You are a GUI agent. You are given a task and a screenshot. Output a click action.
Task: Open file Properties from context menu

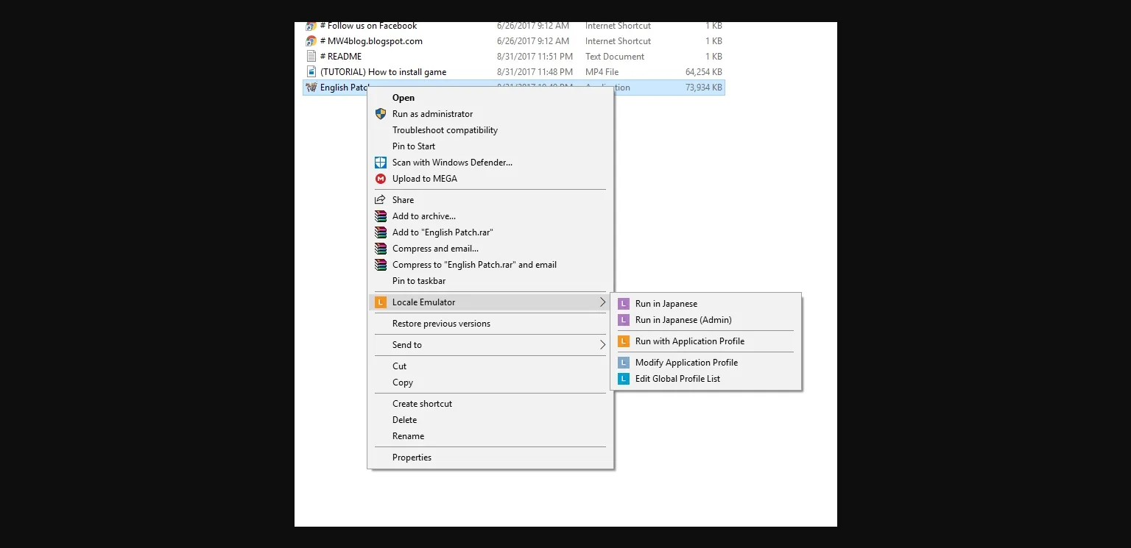tap(412, 458)
